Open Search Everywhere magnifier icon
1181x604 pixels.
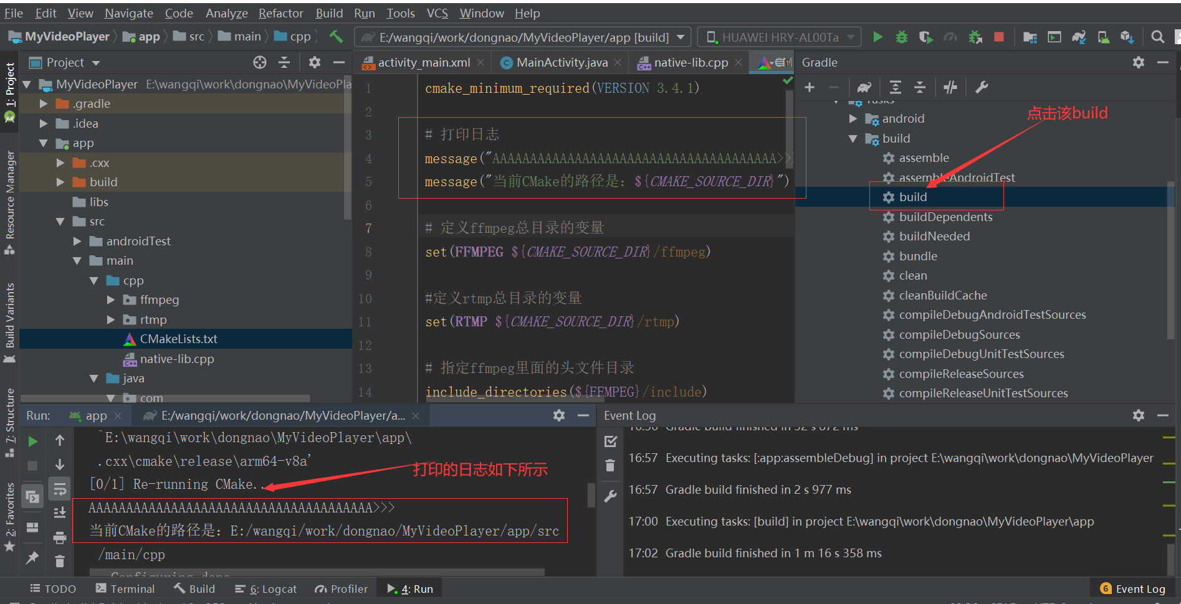pyautogui.click(x=1157, y=37)
